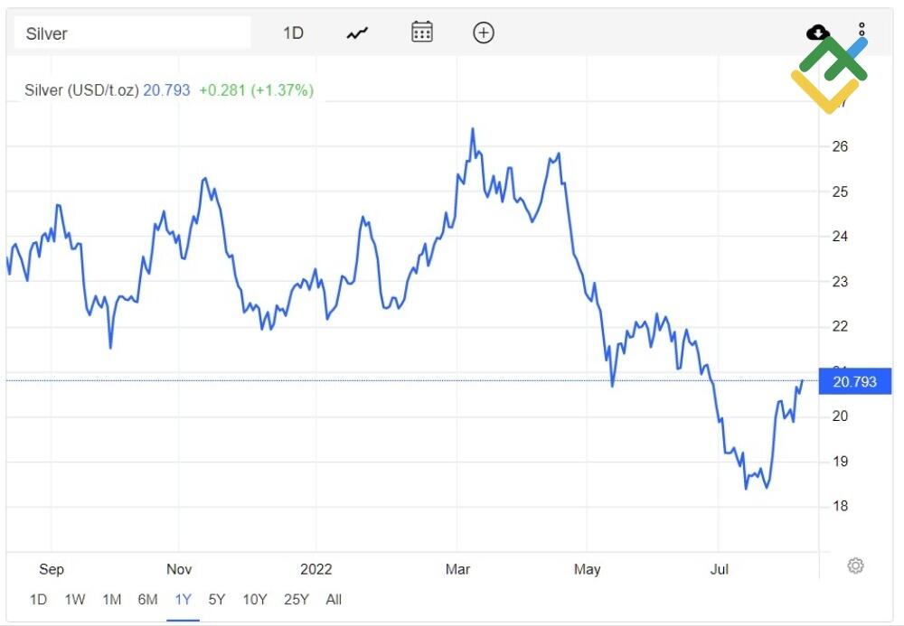Select the 1D timeframe at bottom
904x626 pixels.
click(39, 599)
